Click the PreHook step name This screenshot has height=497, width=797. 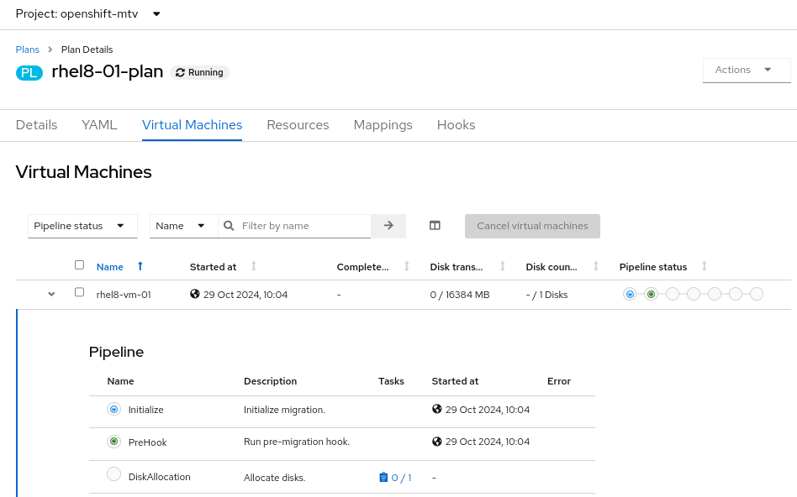pos(147,442)
